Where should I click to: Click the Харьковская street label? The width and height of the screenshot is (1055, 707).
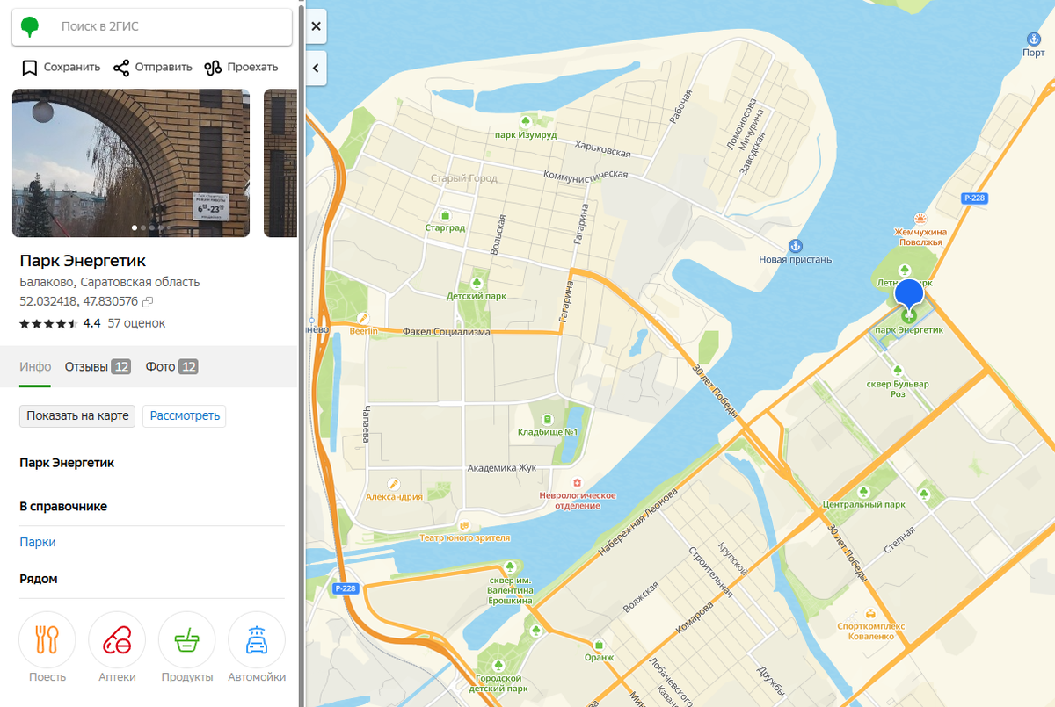tap(603, 148)
